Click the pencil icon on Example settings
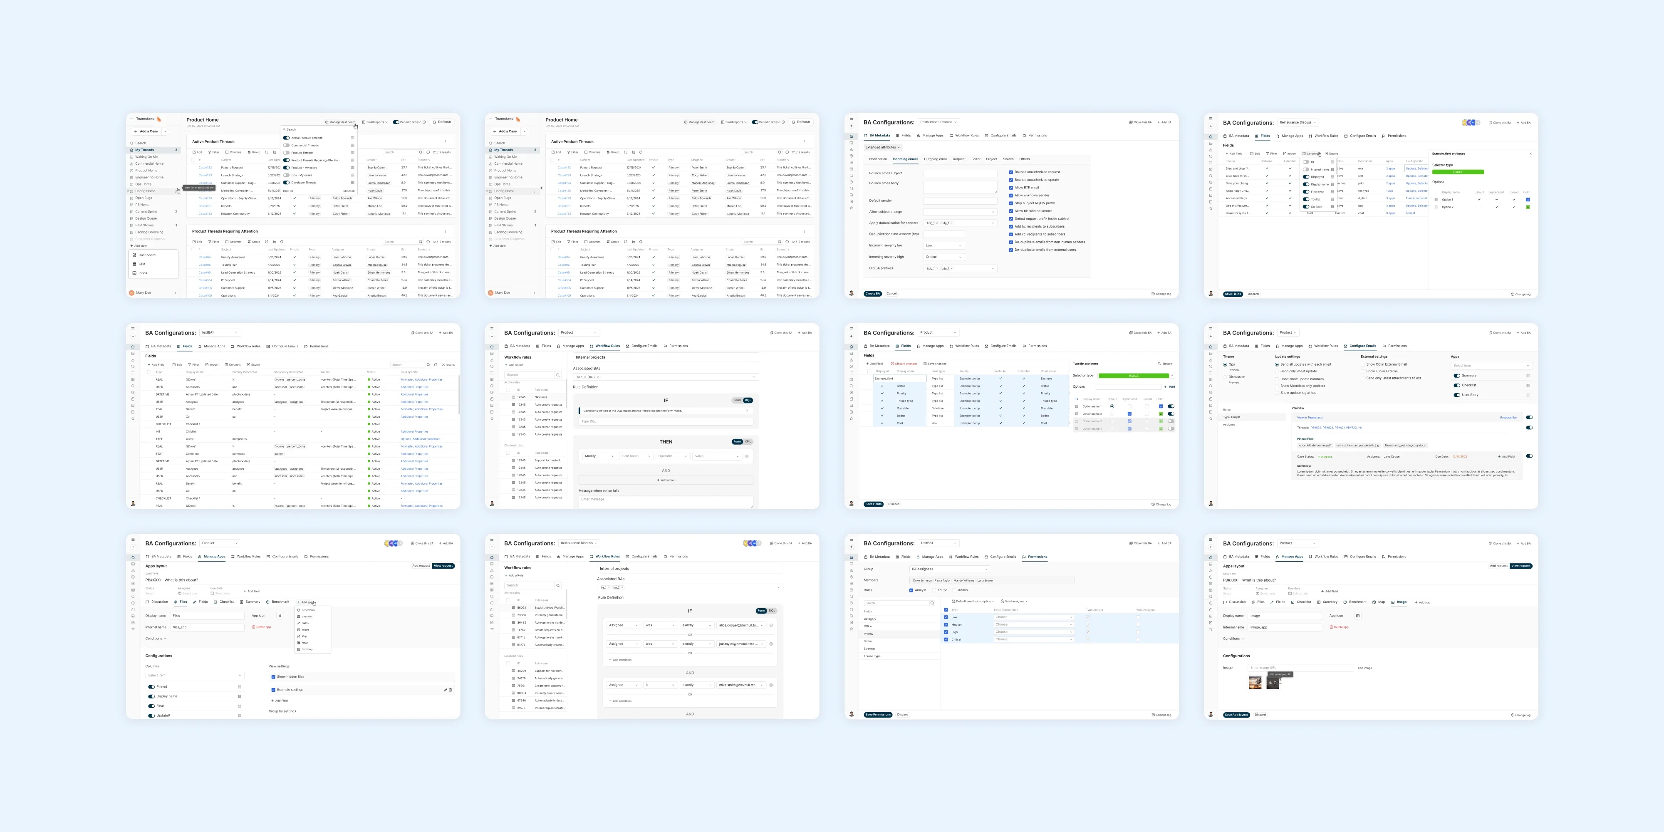This screenshot has width=1664, height=832. click(446, 690)
